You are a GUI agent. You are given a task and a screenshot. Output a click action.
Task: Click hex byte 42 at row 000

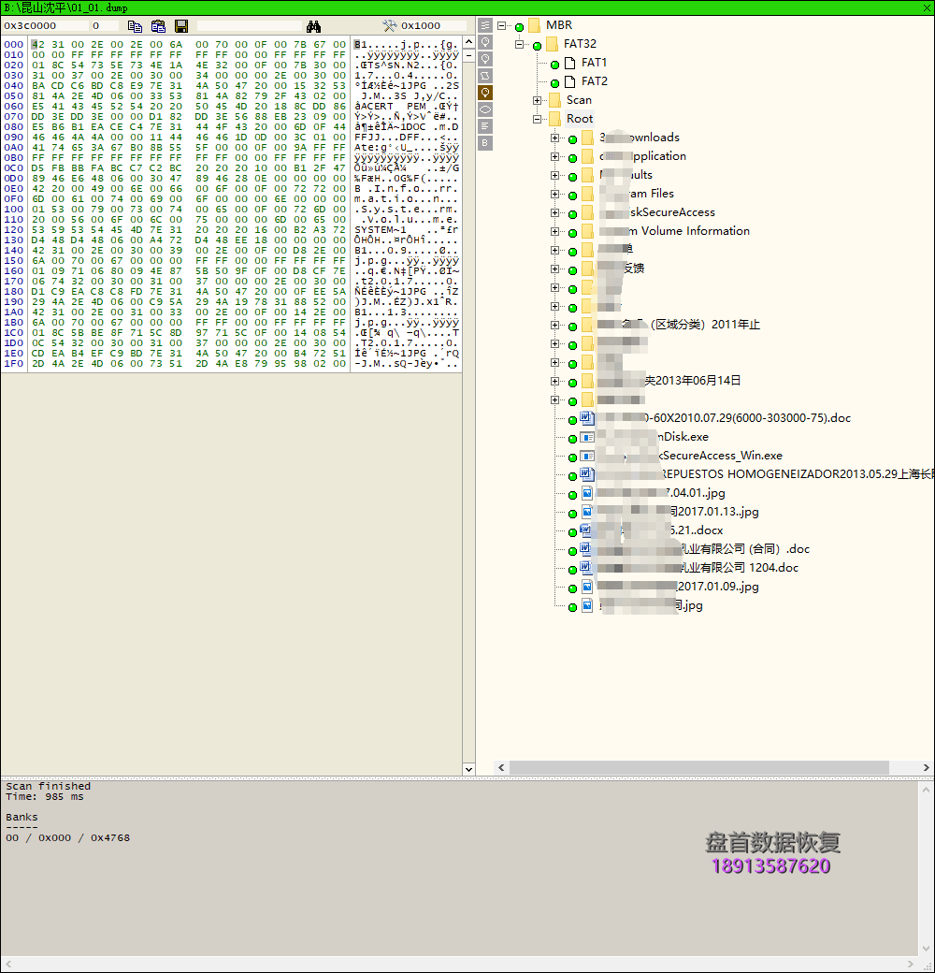pyautogui.click(x=37, y=45)
